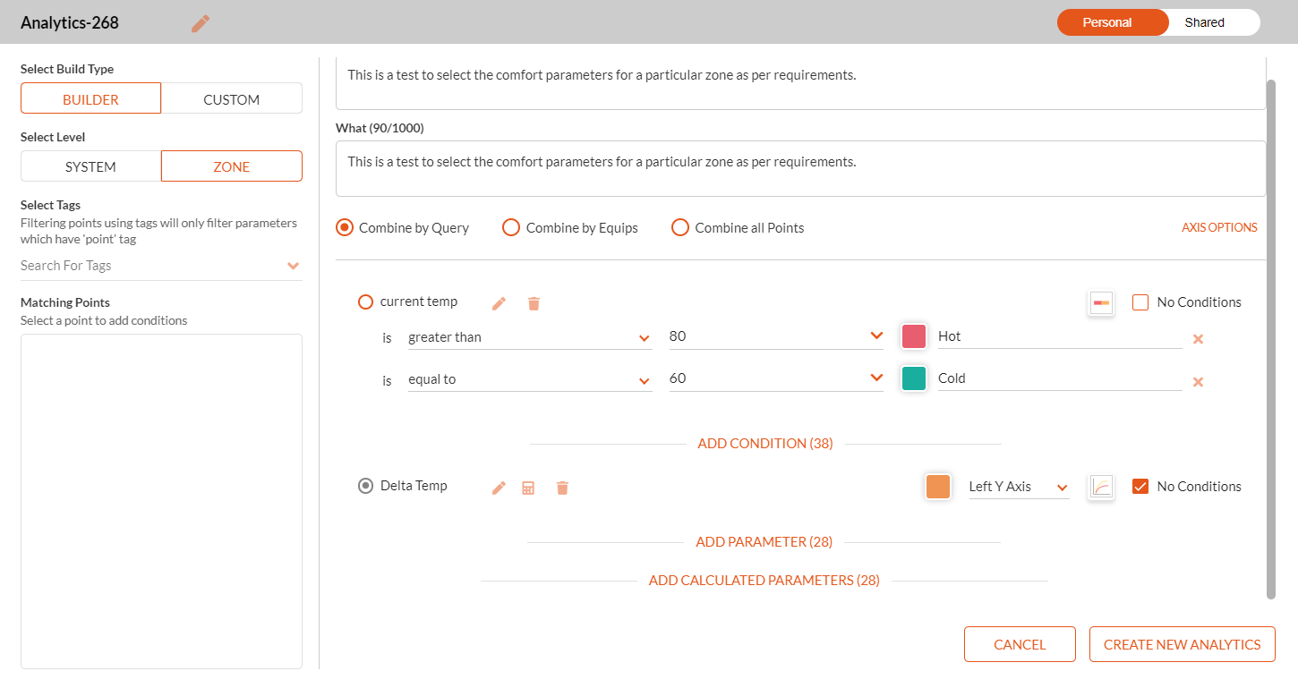The height and width of the screenshot is (688, 1298).
Task: Click the Analytics-268 title text
Action: pos(70,22)
